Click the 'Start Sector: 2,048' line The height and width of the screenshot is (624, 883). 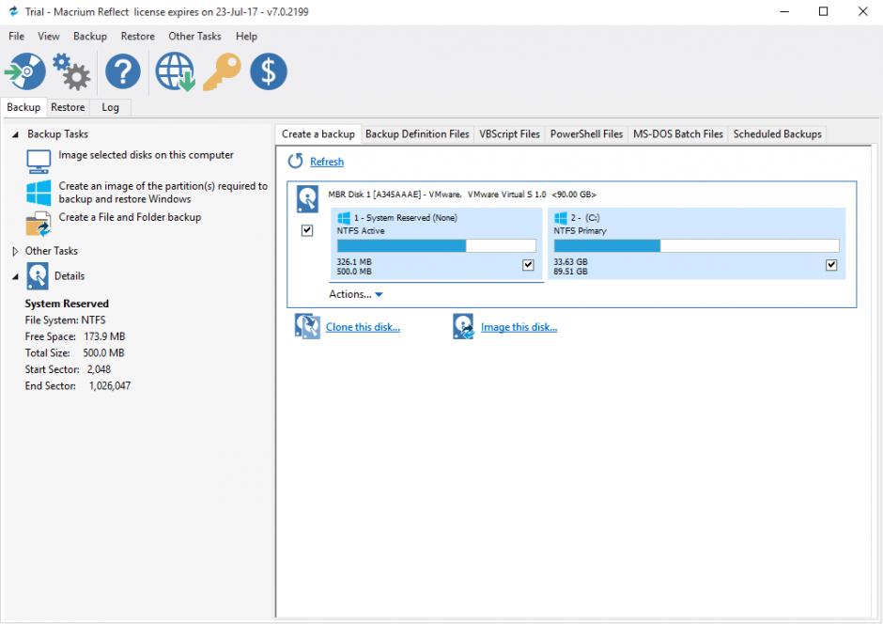(68, 369)
